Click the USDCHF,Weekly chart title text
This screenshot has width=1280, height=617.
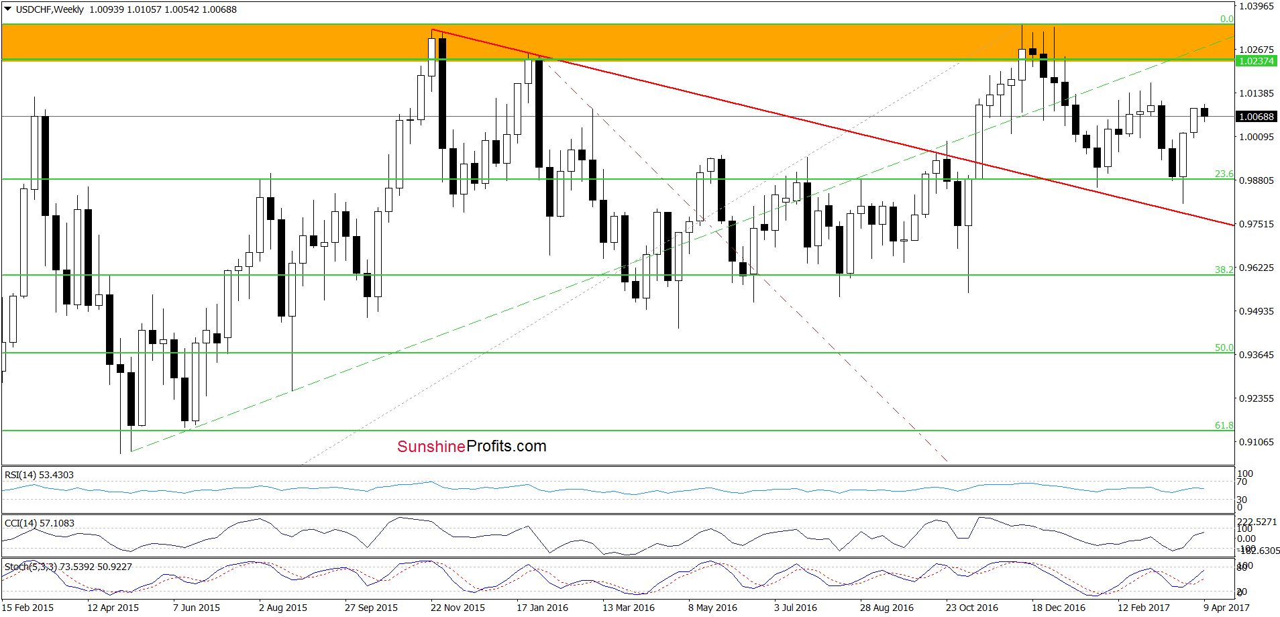tap(50, 9)
